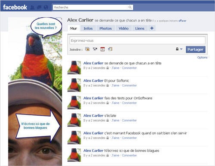Add a new tab with plus button
The height and width of the screenshot is (166, 215).
click(x=152, y=28)
